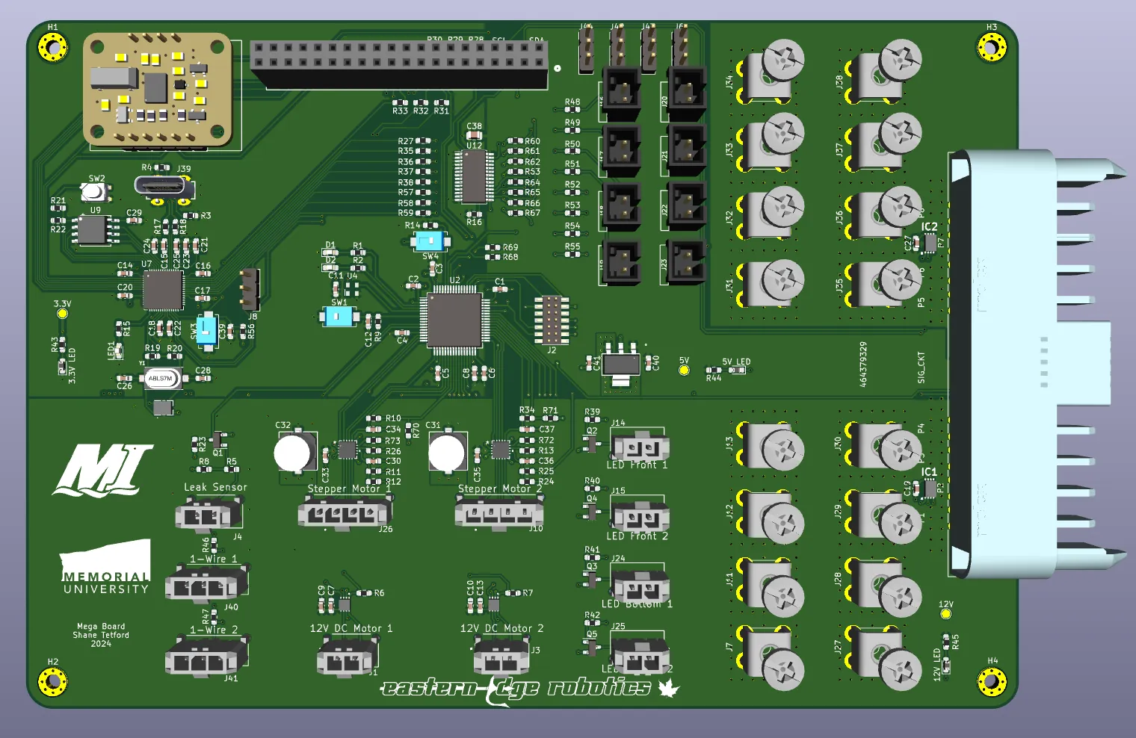Select the J15 LED Front connector
The image size is (1136, 738).
[x=640, y=515]
